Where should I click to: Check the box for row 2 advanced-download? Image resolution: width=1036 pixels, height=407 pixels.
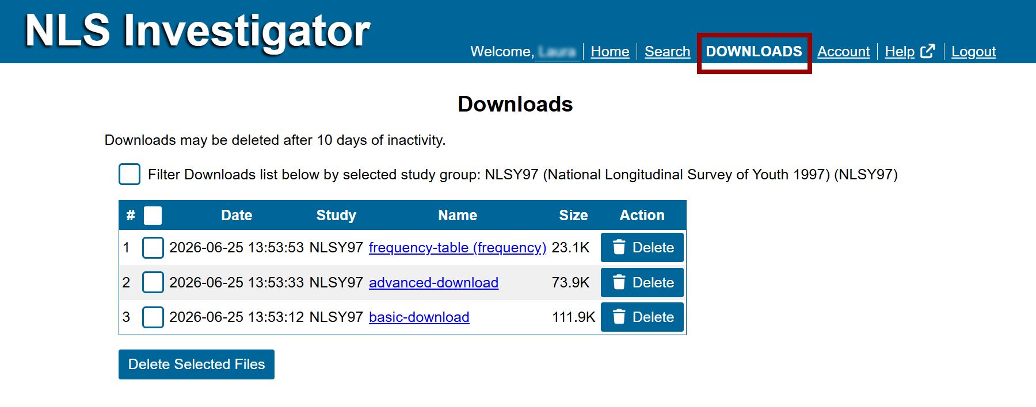pyautogui.click(x=153, y=282)
